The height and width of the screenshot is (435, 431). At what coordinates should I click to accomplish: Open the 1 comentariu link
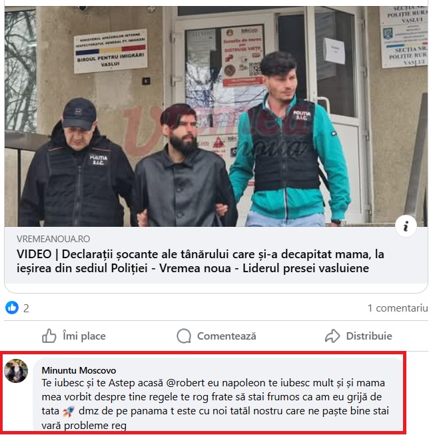click(398, 308)
